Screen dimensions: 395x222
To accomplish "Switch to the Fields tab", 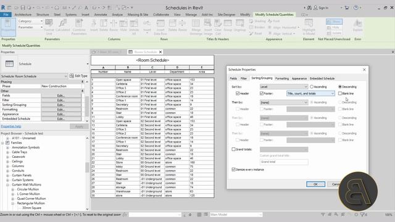I will (x=233, y=78).
